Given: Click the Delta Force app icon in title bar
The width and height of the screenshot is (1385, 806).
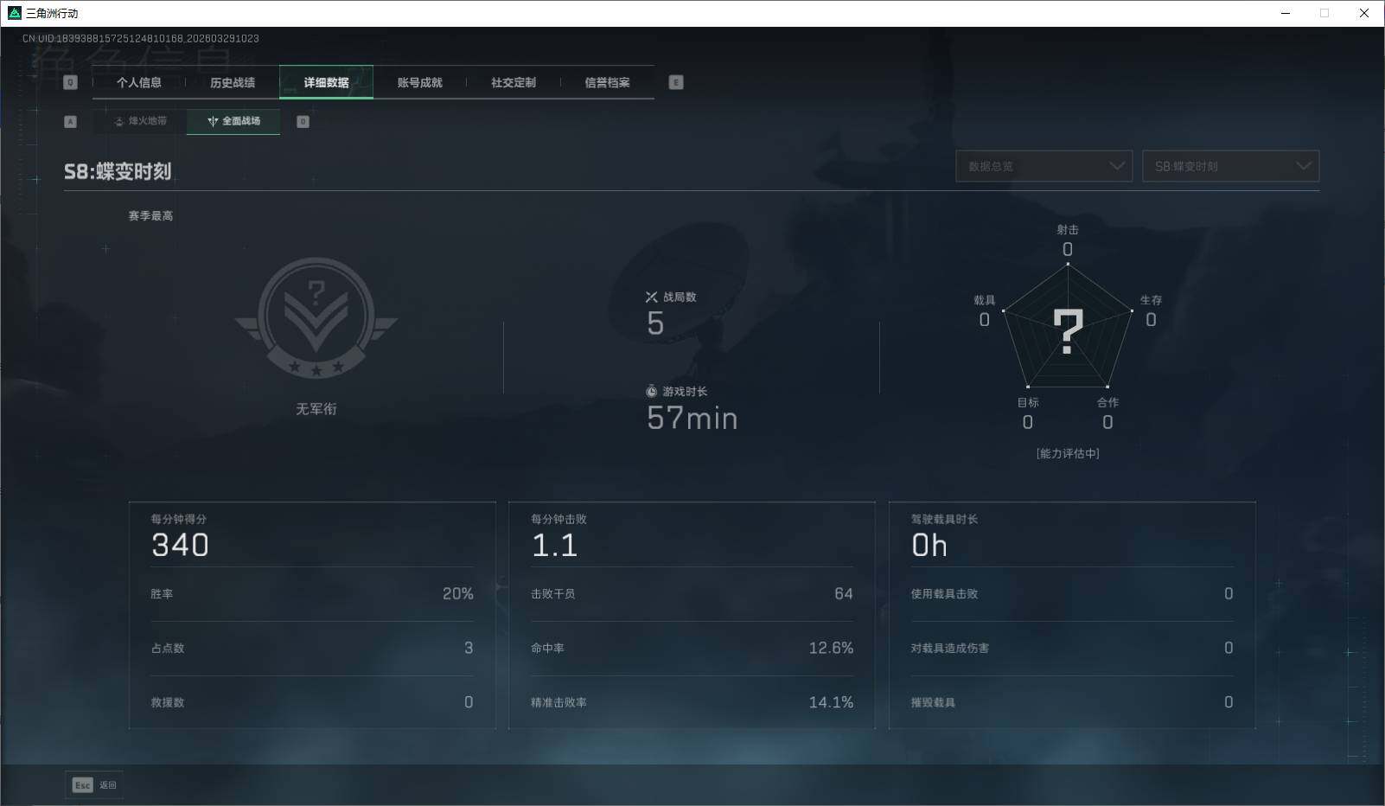Looking at the screenshot, I should click(x=14, y=13).
